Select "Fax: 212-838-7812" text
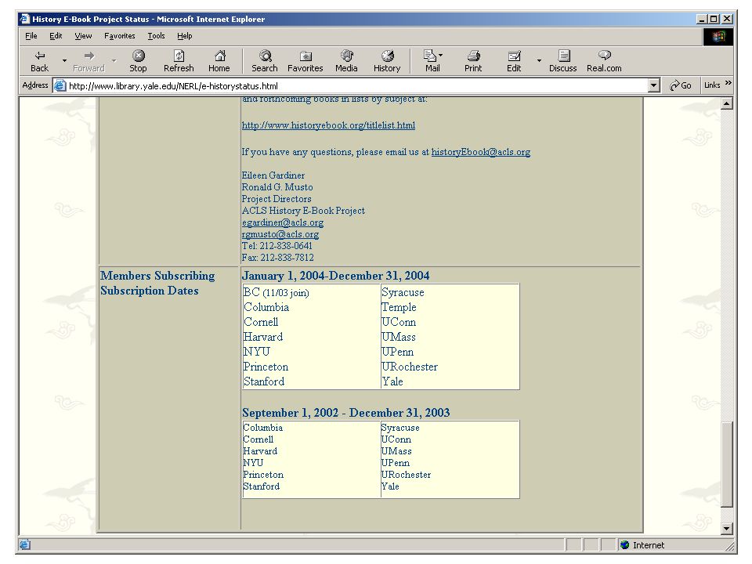The width and height of the screenshot is (752, 564). tap(277, 258)
